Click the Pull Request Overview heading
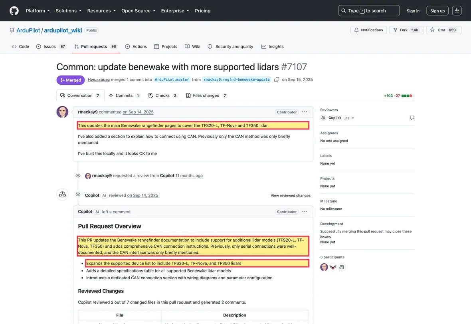This screenshot has width=471, height=324. pyautogui.click(x=109, y=226)
